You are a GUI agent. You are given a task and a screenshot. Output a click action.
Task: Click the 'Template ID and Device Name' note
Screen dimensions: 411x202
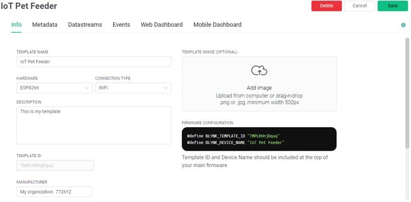[255, 161]
